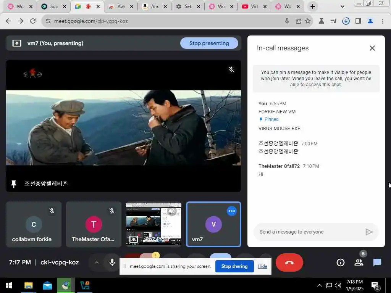This screenshot has height=293, width=391.
Task: Close the Sup tab
Action: tap(64, 7)
